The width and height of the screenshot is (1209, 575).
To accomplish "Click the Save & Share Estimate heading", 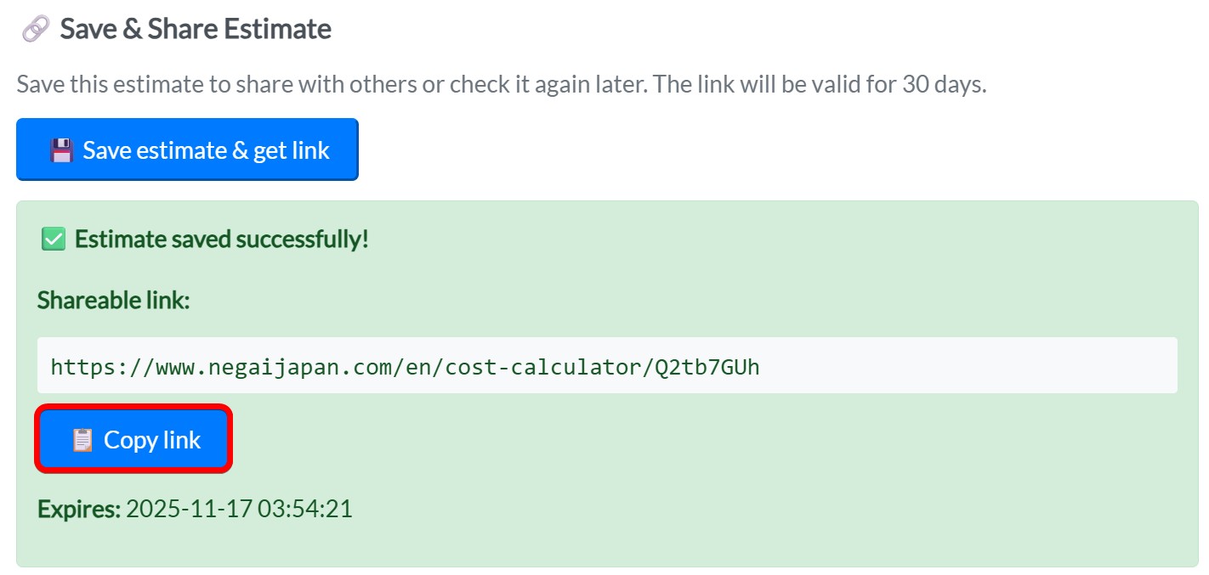I will tap(196, 30).
